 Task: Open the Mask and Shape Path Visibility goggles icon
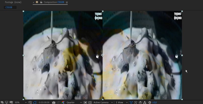(x=11, y=102)
